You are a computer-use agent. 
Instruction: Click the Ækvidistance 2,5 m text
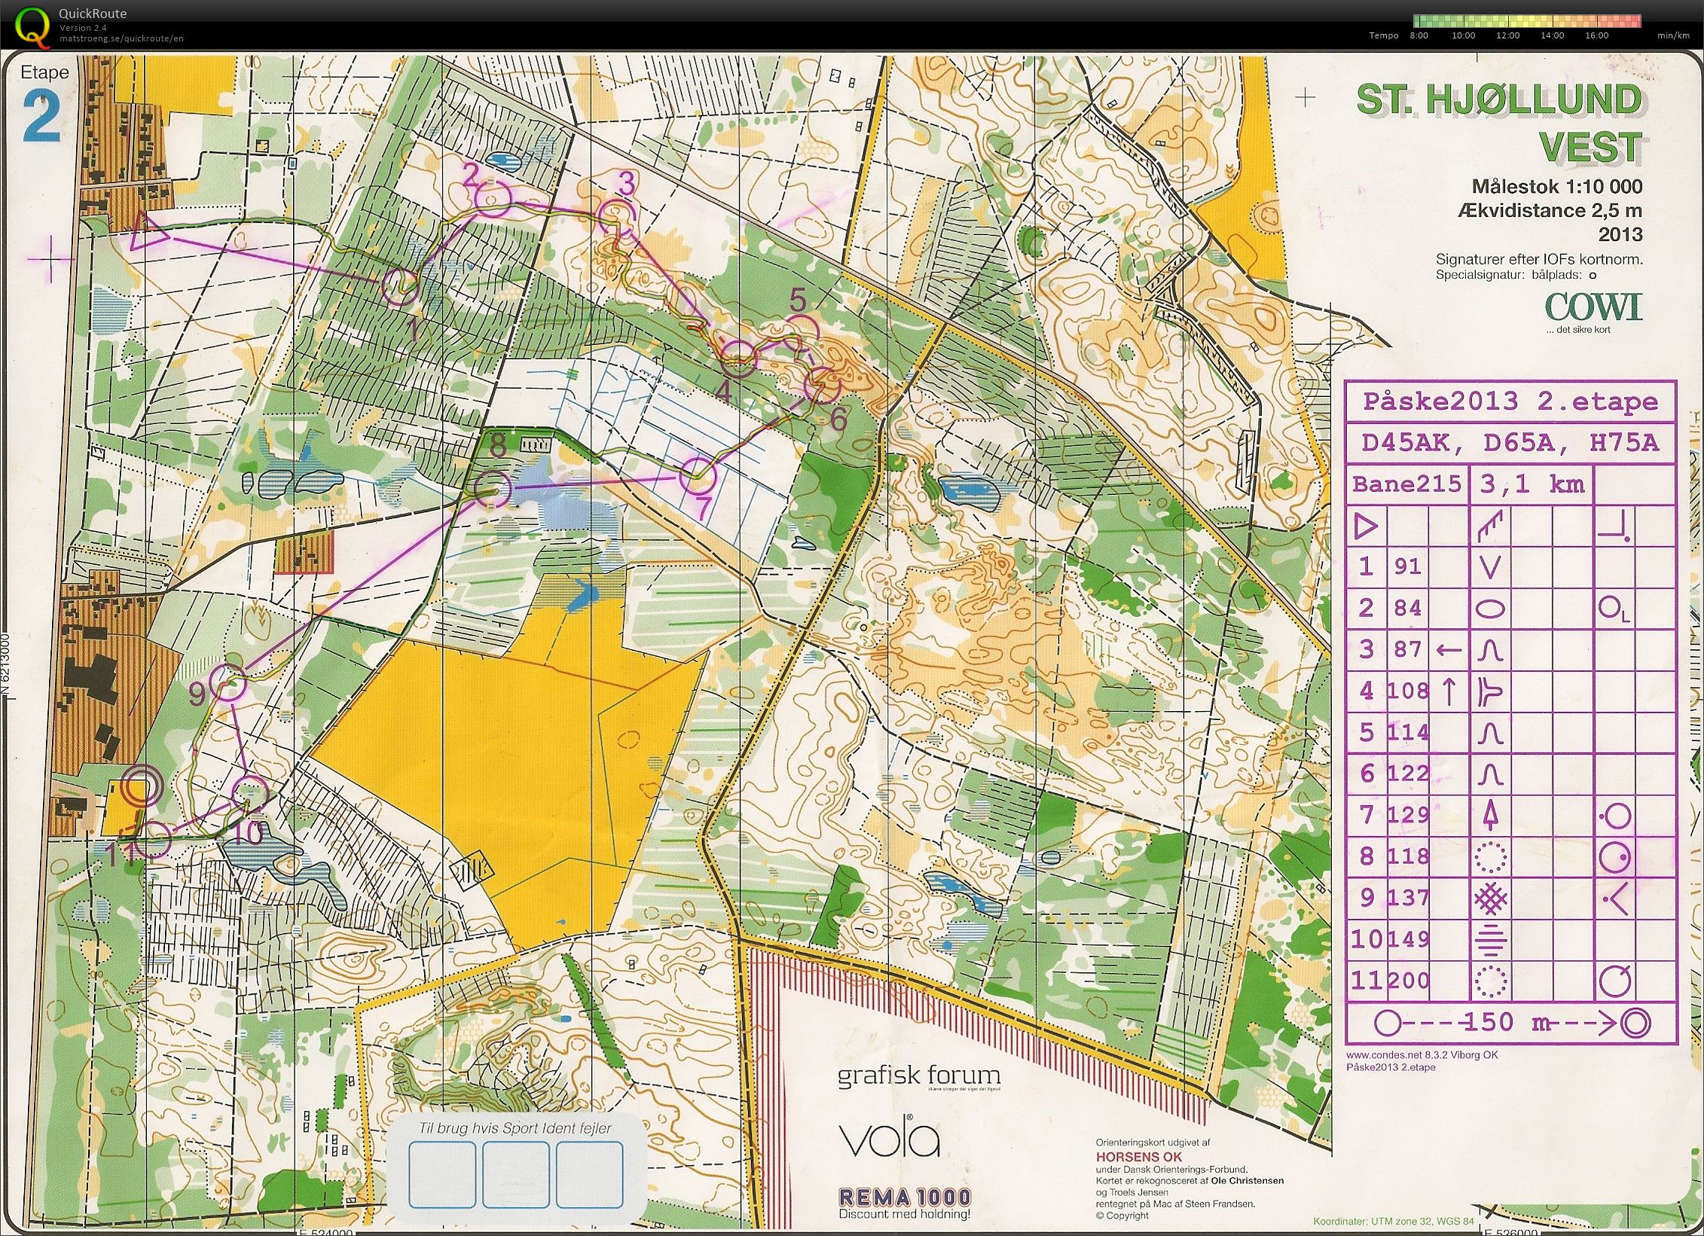[1551, 210]
